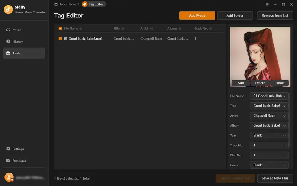Click the Tag Editor breadcrumb tab
This screenshot has width=297, height=186.
pyautogui.click(x=94, y=4)
